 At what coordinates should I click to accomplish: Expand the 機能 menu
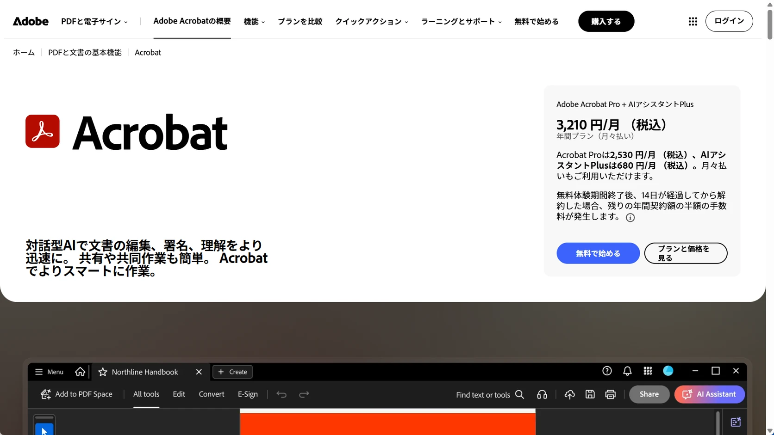click(254, 21)
